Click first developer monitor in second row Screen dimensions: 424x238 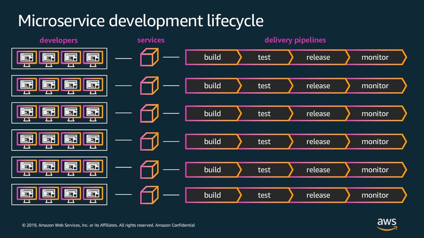(x=27, y=86)
